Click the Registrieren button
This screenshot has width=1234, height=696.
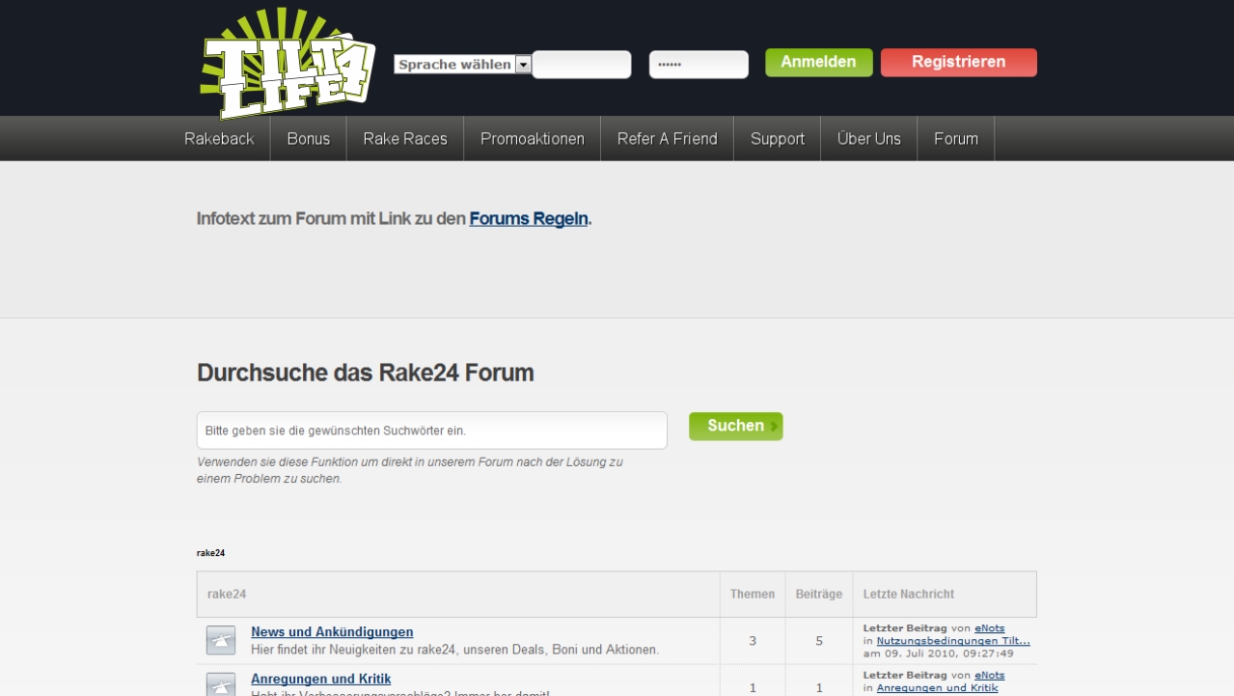pyautogui.click(x=959, y=63)
